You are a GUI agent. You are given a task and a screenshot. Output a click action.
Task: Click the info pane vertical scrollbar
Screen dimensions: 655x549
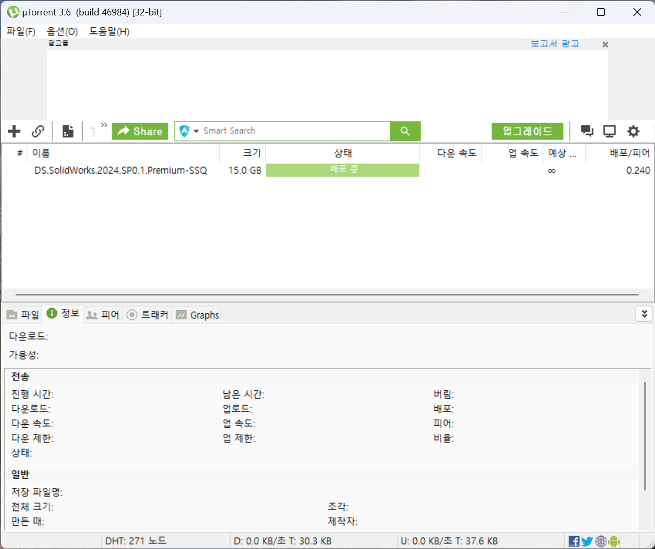click(x=645, y=436)
